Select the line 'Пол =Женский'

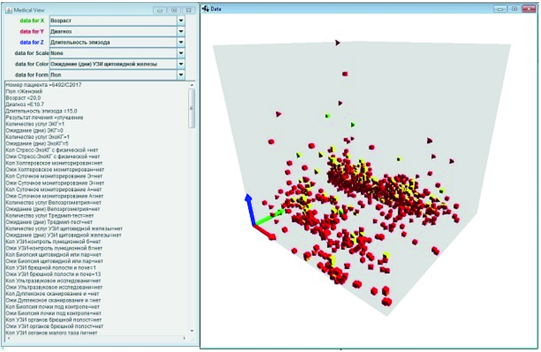[24, 91]
